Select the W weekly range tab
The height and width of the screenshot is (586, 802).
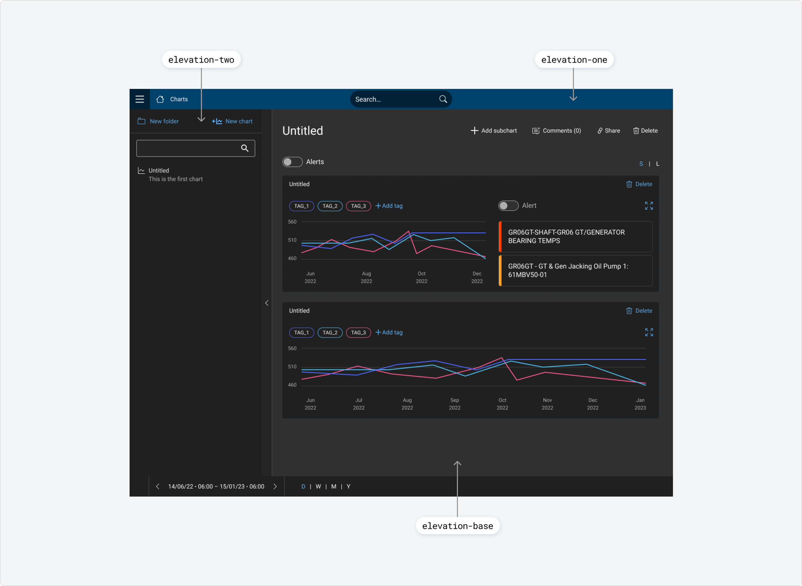tap(318, 486)
